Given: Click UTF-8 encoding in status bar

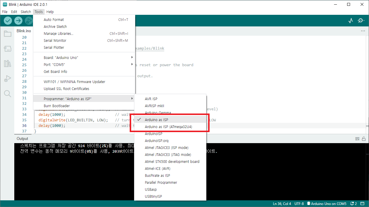Looking at the screenshot, I should click(299, 204).
